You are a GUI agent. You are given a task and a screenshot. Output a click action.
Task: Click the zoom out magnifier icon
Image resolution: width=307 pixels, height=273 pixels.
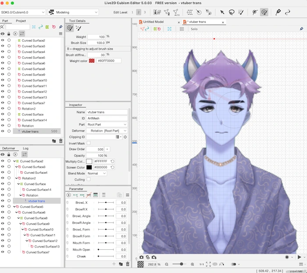tap(167, 264)
